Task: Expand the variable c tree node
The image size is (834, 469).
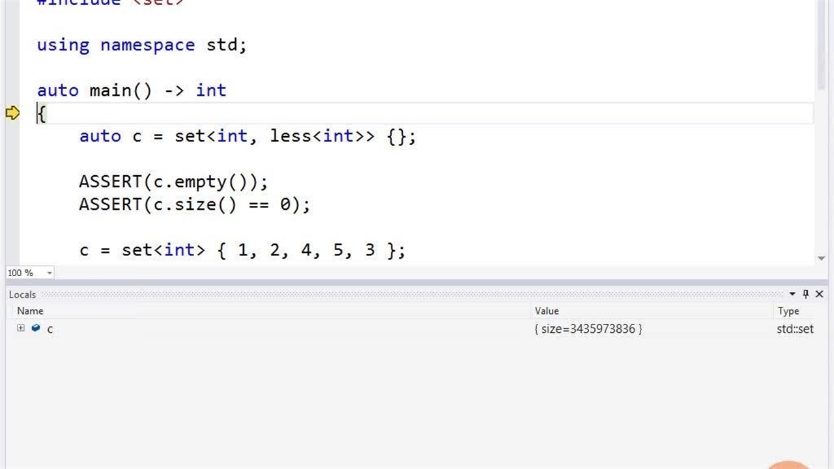Action: coord(21,328)
